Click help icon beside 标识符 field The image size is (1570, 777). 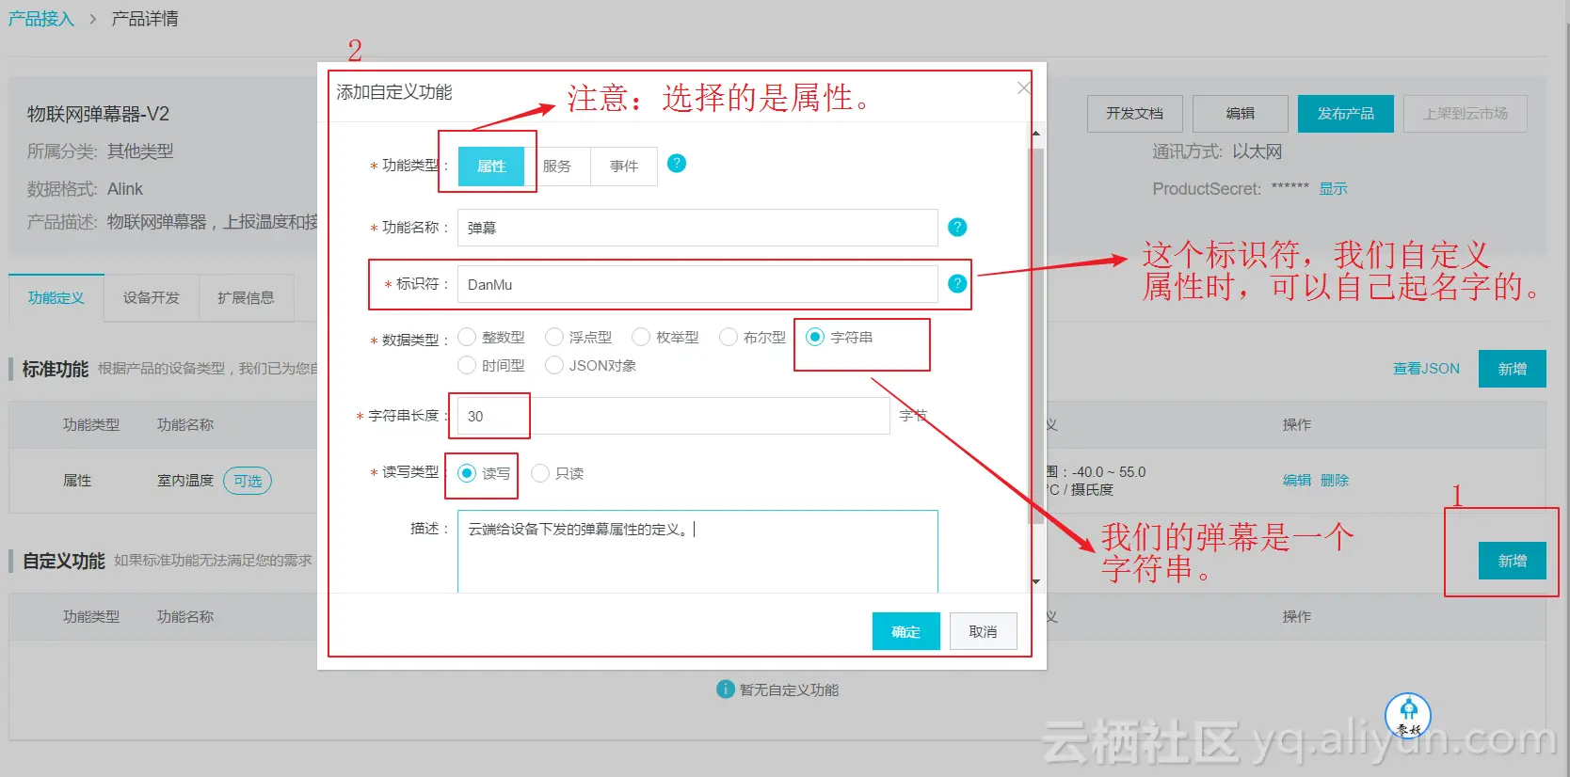[x=957, y=283]
